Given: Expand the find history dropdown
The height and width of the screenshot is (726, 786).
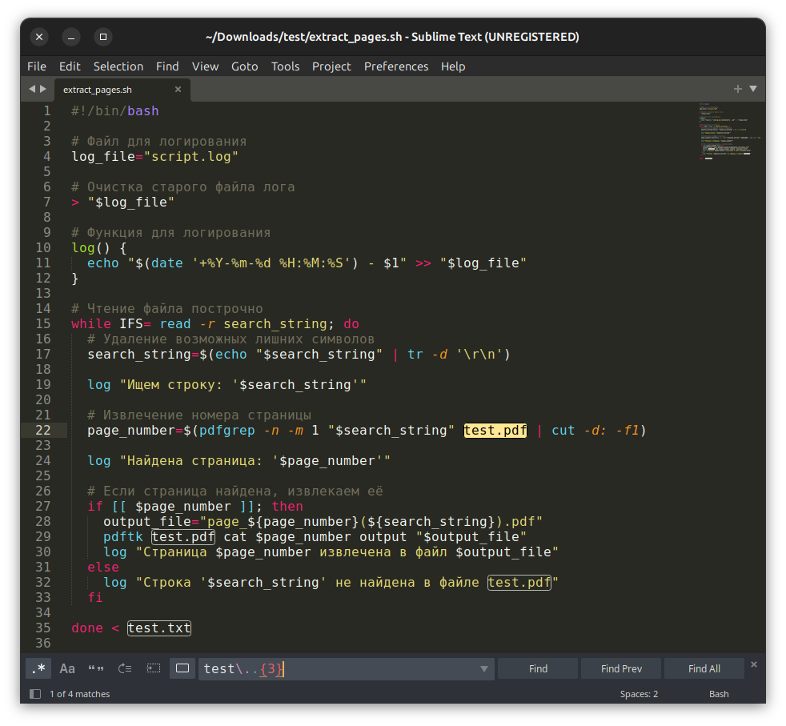Looking at the screenshot, I should (x=483, y=669).
